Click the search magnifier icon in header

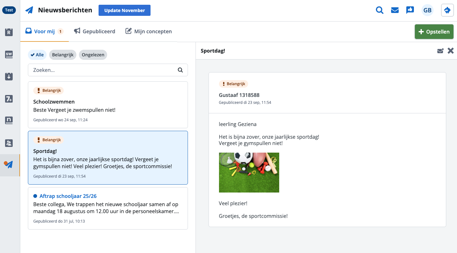(x=379, y=10)
